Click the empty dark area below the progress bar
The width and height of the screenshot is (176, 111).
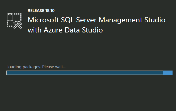tap(88, 93)
